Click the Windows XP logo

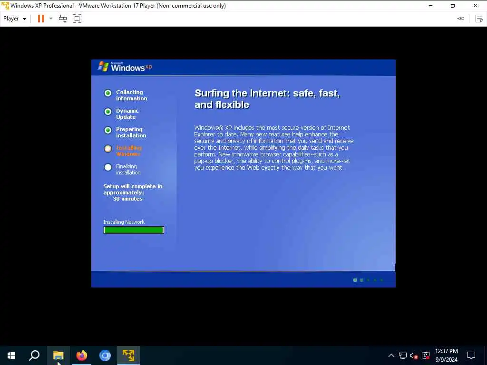[125, 67]
